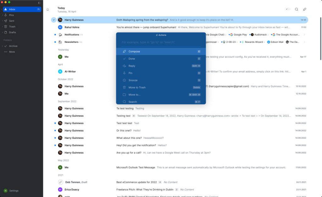The width and height of the screenshot is (322, 197).
Task: Click the vertical scrollbar on right edge
Action: point(321,39)
